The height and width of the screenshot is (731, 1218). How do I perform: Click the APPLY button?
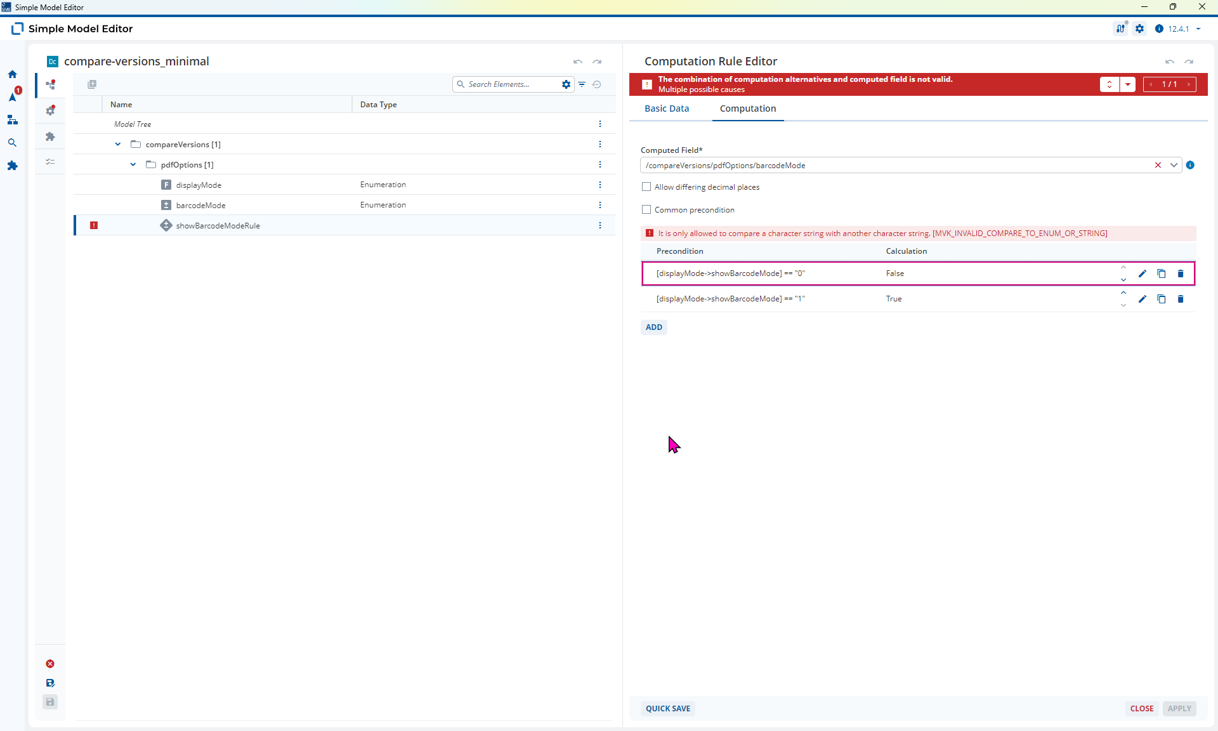coord(1179,709)
